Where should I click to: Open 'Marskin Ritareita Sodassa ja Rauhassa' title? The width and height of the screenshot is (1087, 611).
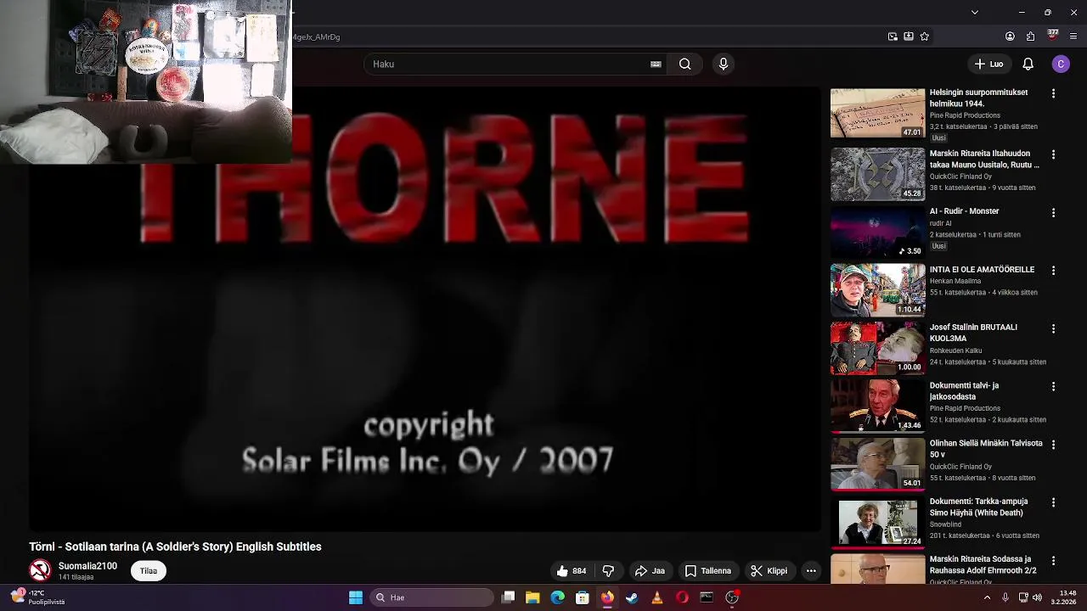(983, 564)
